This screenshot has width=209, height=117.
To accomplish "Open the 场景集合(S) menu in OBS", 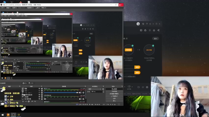I will [30, 8].
